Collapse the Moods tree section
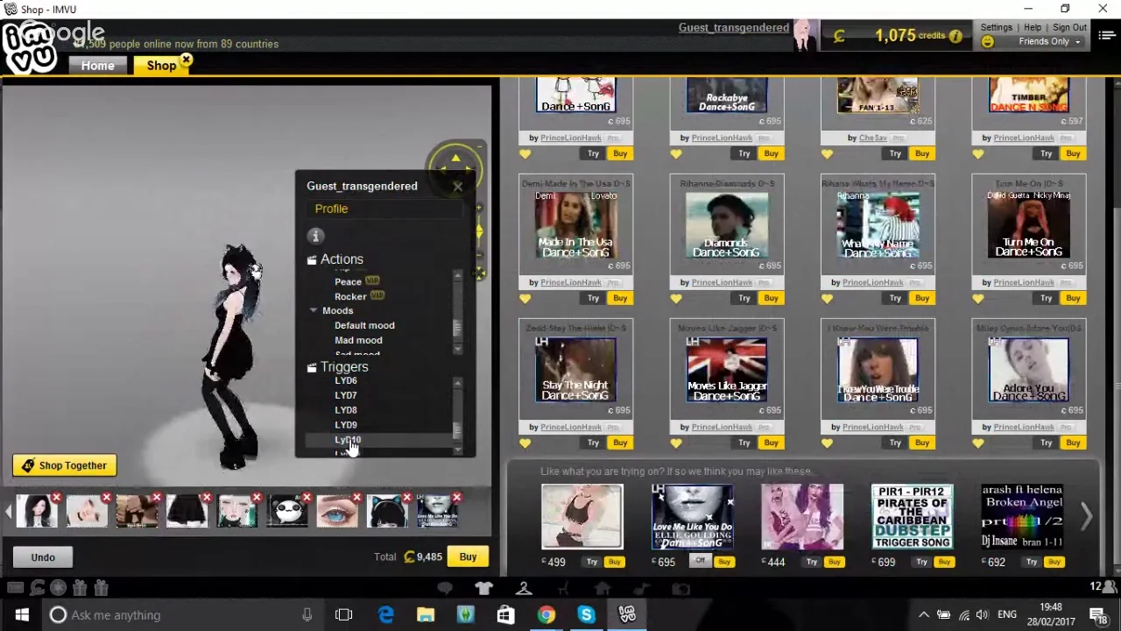The image size is (1121, 631). (314, 310)
